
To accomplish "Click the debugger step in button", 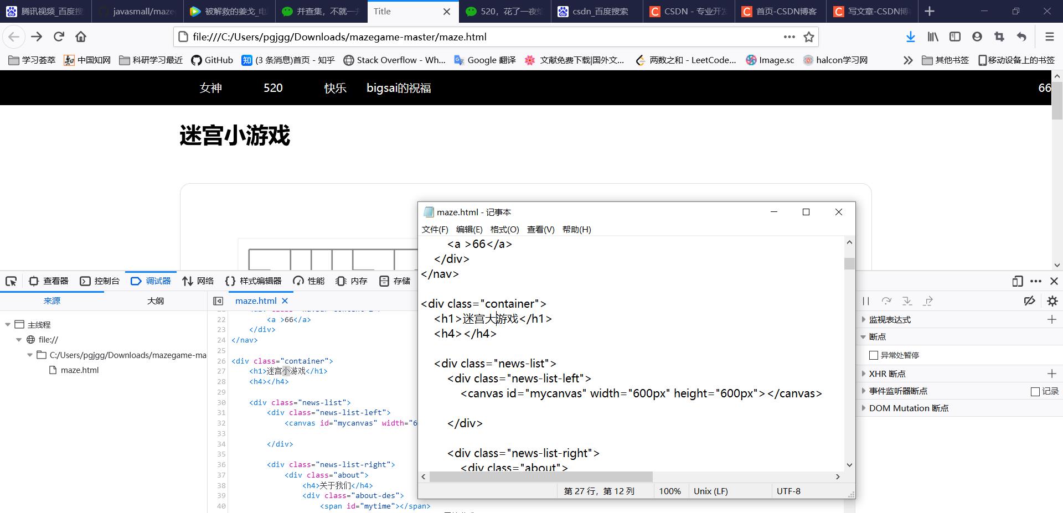I will coord(907,301).
